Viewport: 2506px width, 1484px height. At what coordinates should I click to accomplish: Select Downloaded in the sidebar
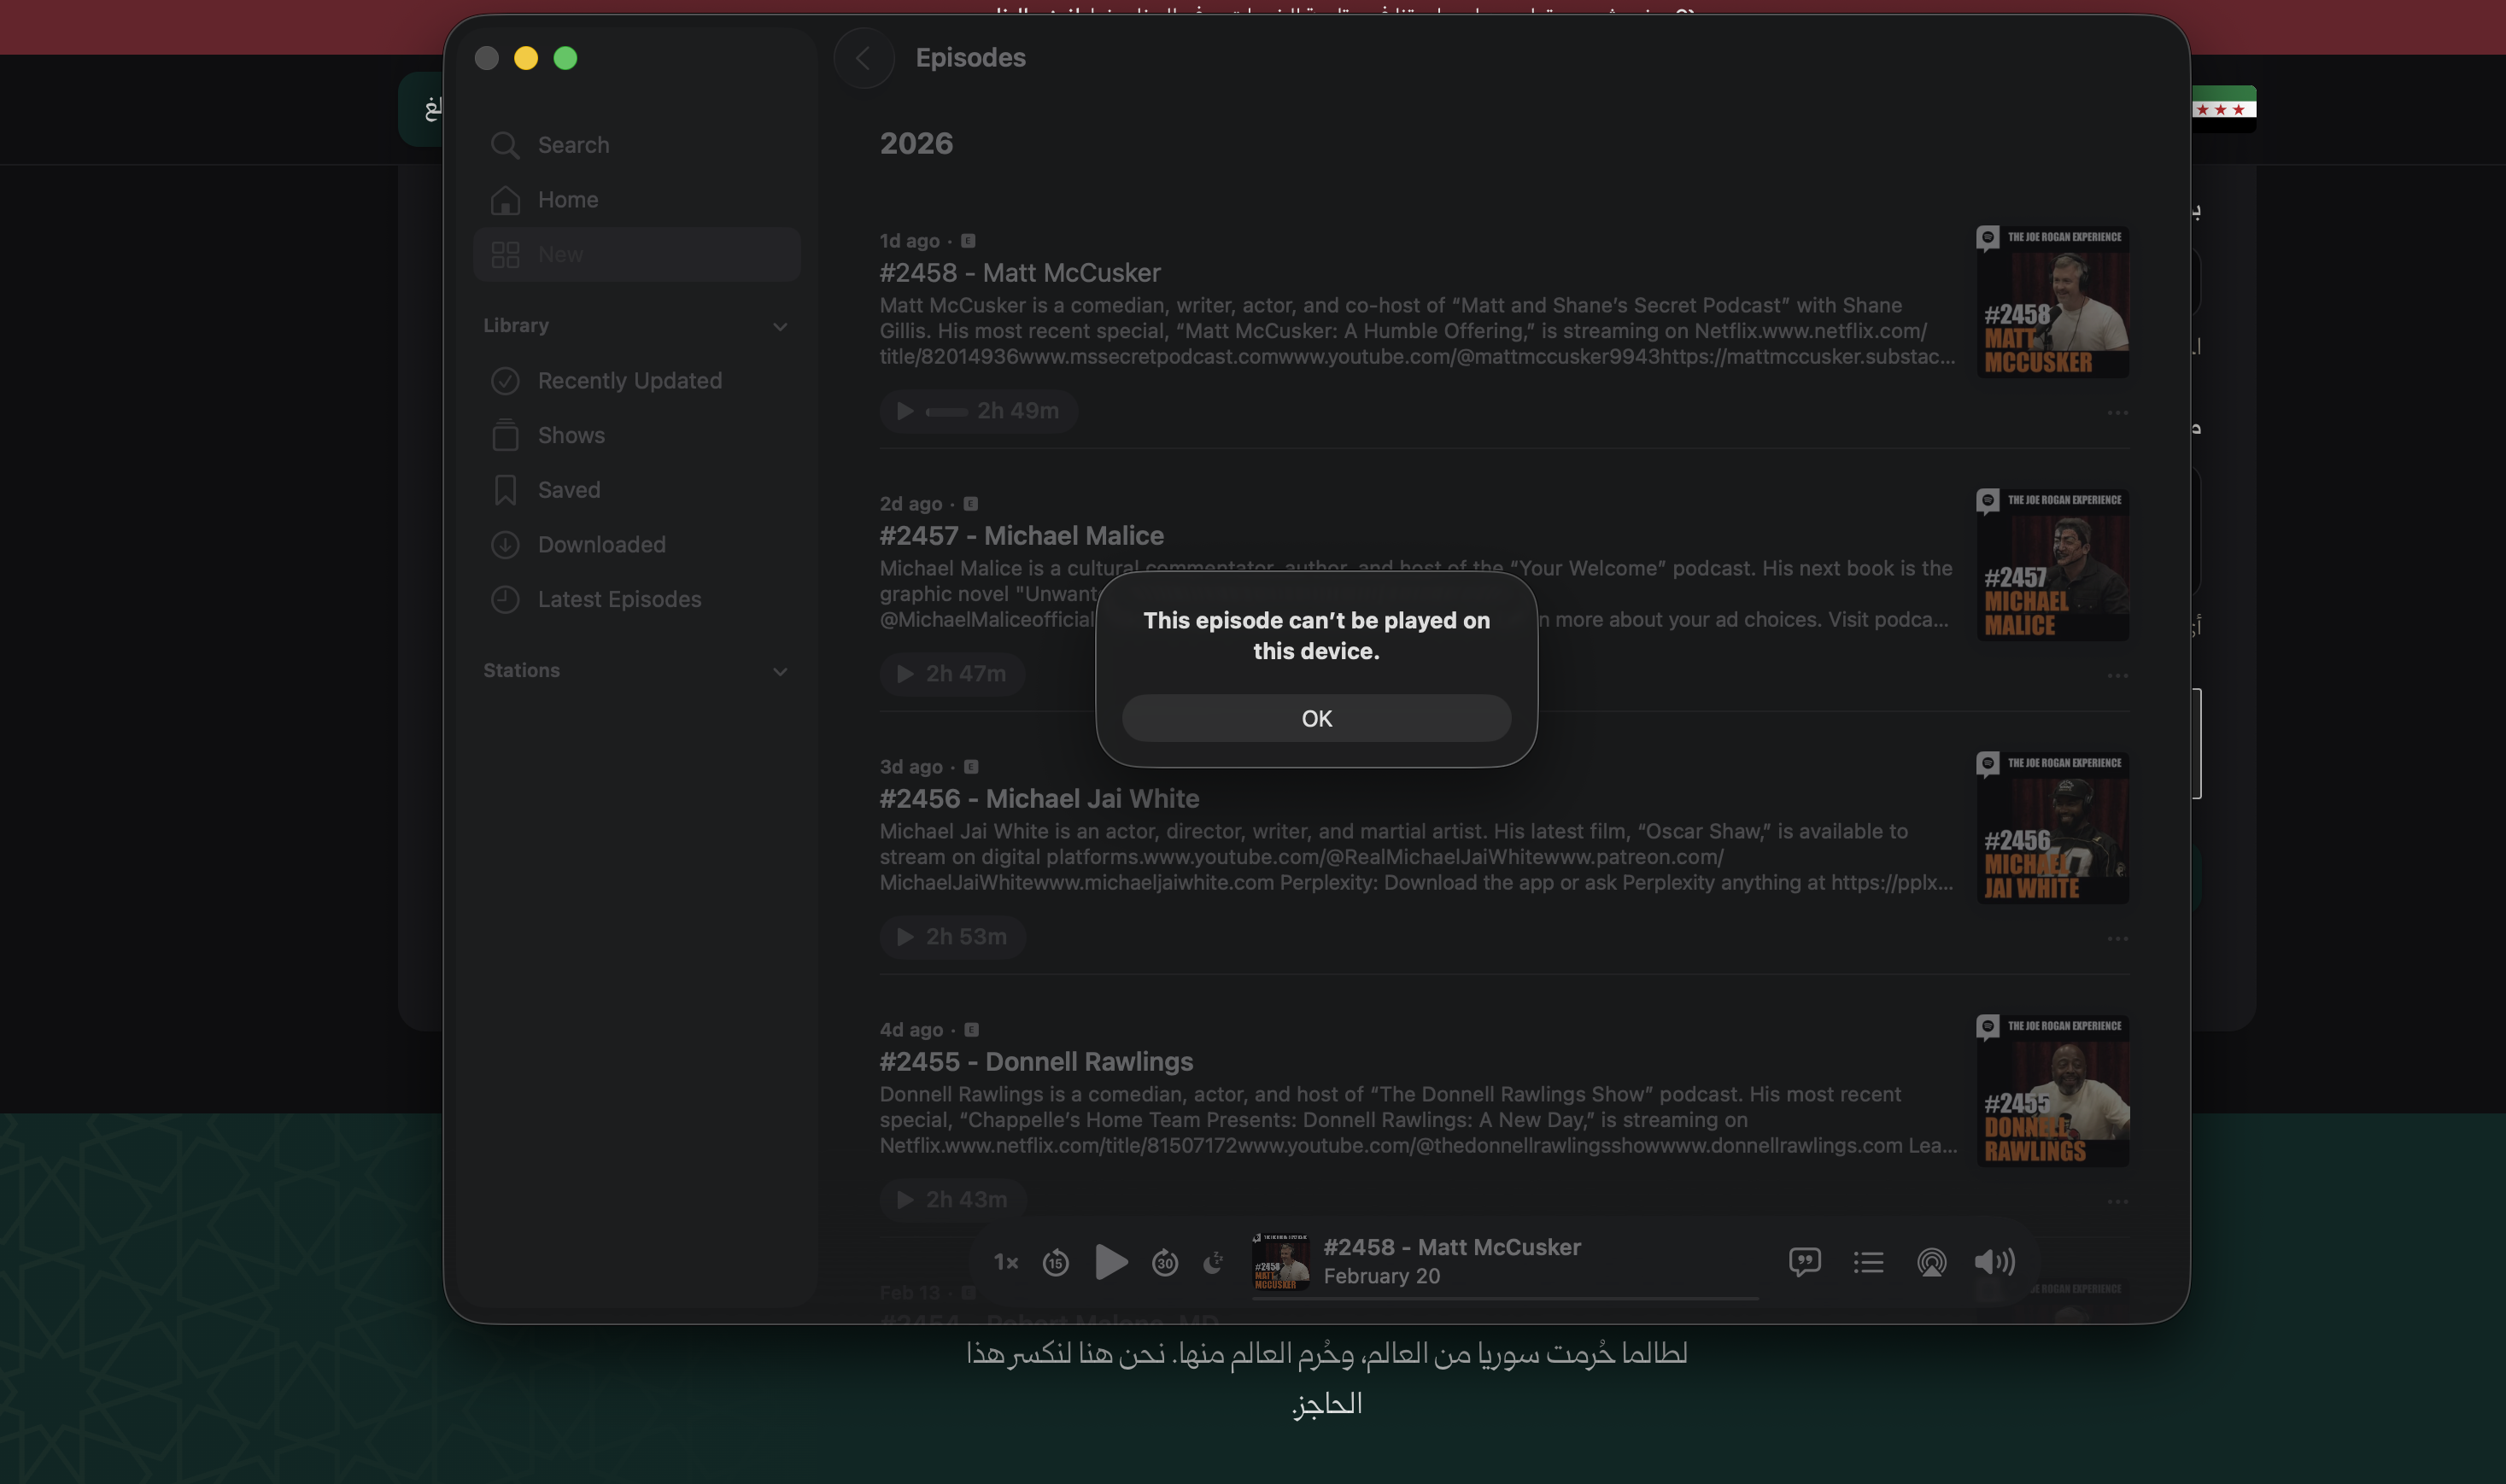(x=601, y=545)
